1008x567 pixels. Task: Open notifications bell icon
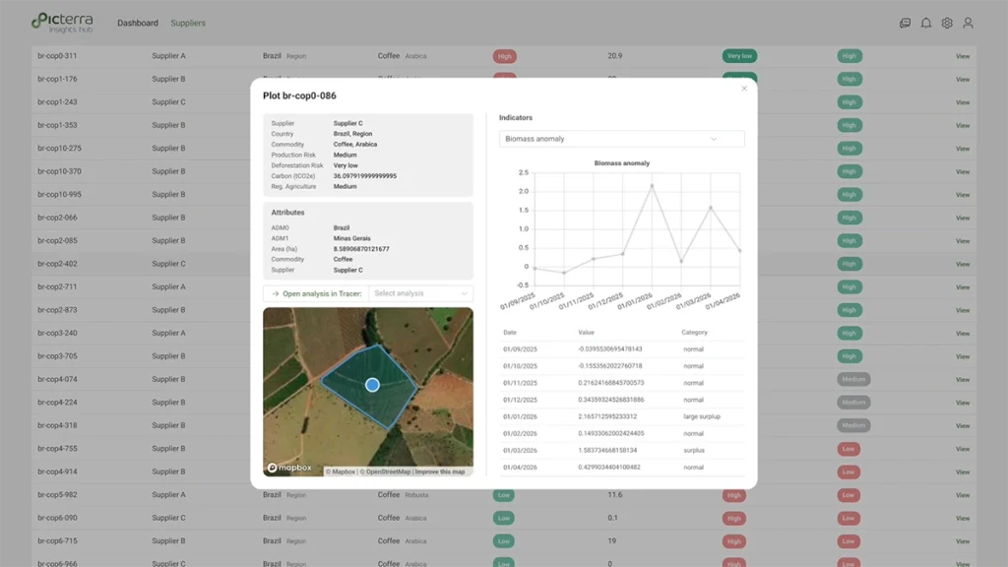(x=925, y=24)
